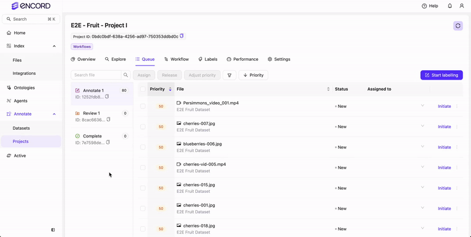Expand assignee dropdown for cherries-vid-005.mp4

tap(422, 167)
